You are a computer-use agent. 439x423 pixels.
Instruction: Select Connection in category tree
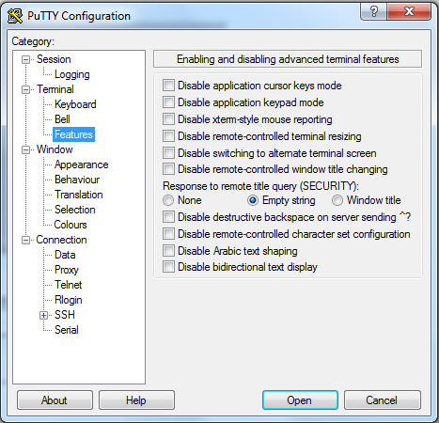pos(61,240)
